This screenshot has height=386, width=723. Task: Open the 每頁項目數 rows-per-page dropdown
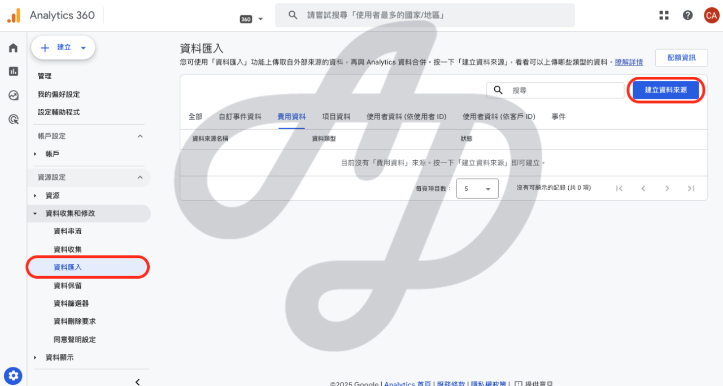477,188
